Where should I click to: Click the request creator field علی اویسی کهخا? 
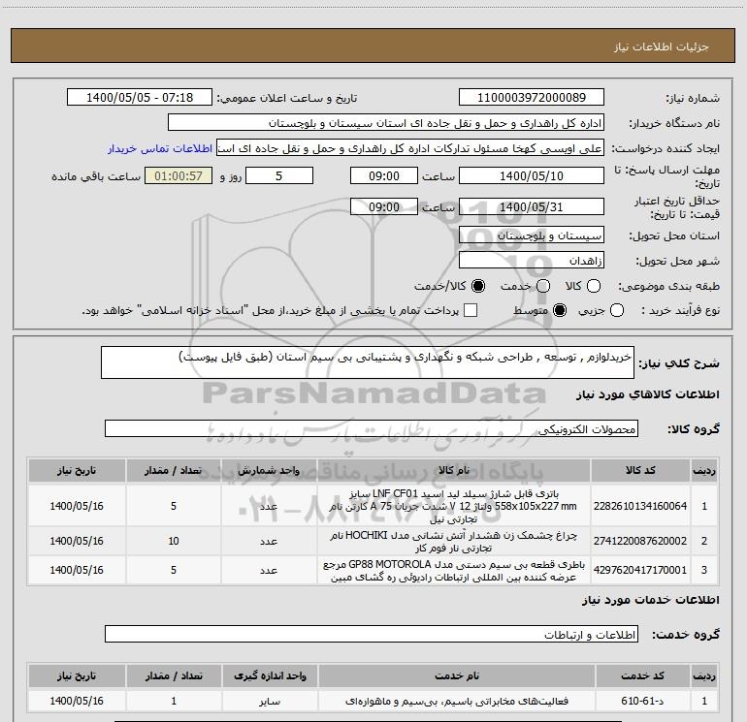coord(410,148)
